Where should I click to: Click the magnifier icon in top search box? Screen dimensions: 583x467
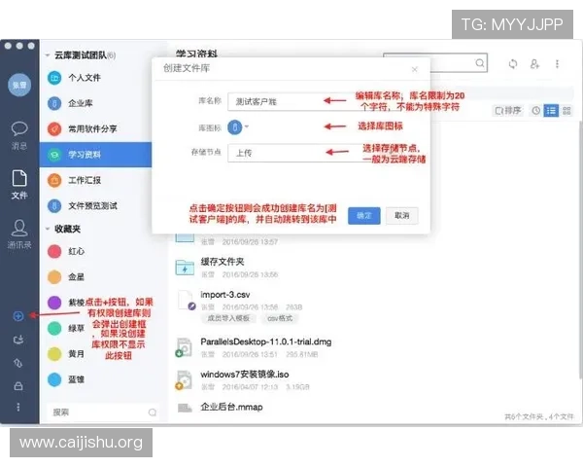click(480, 63)
